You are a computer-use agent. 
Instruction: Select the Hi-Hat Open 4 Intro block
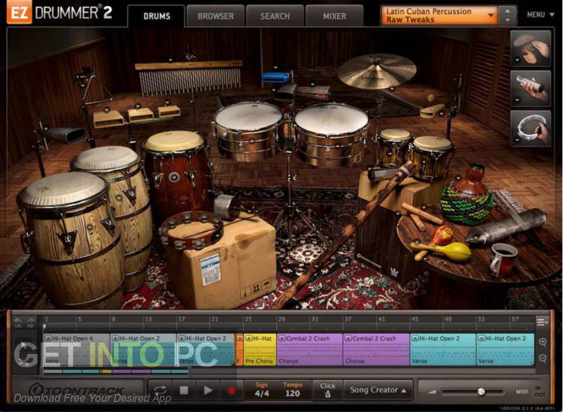76,349
